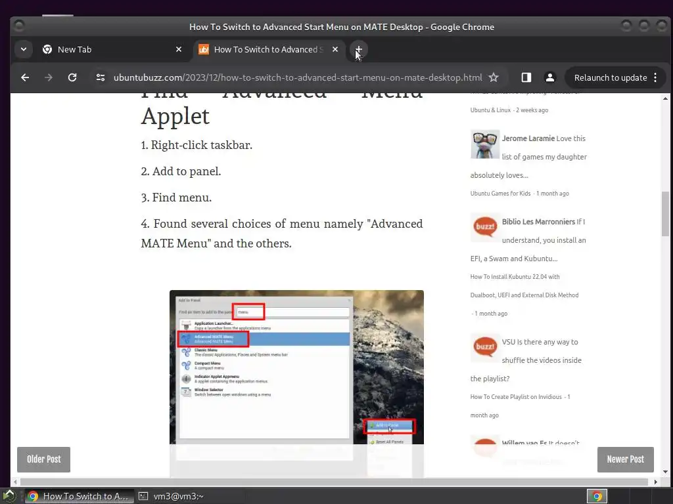Click Biblio Les Marronniers commenter name
The height and width of the screenshot is (504, 673).
click(x=538, y=222)
